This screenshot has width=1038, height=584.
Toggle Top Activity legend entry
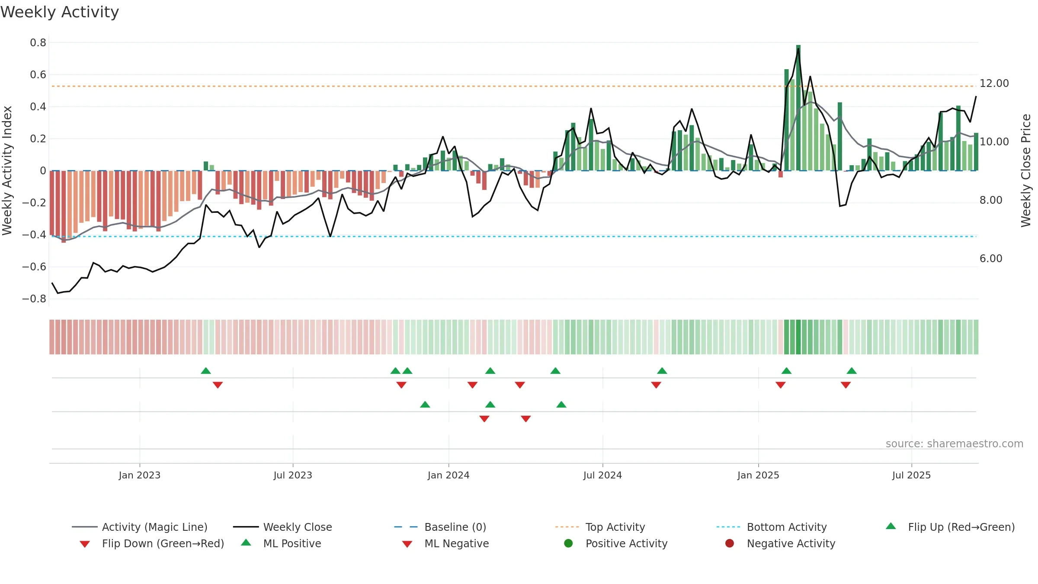600,527
